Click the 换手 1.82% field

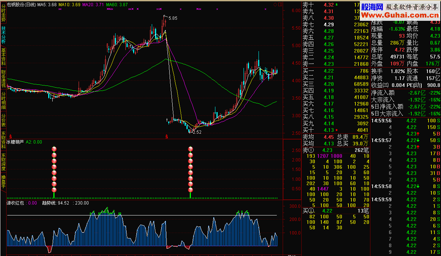coord(388,71)
